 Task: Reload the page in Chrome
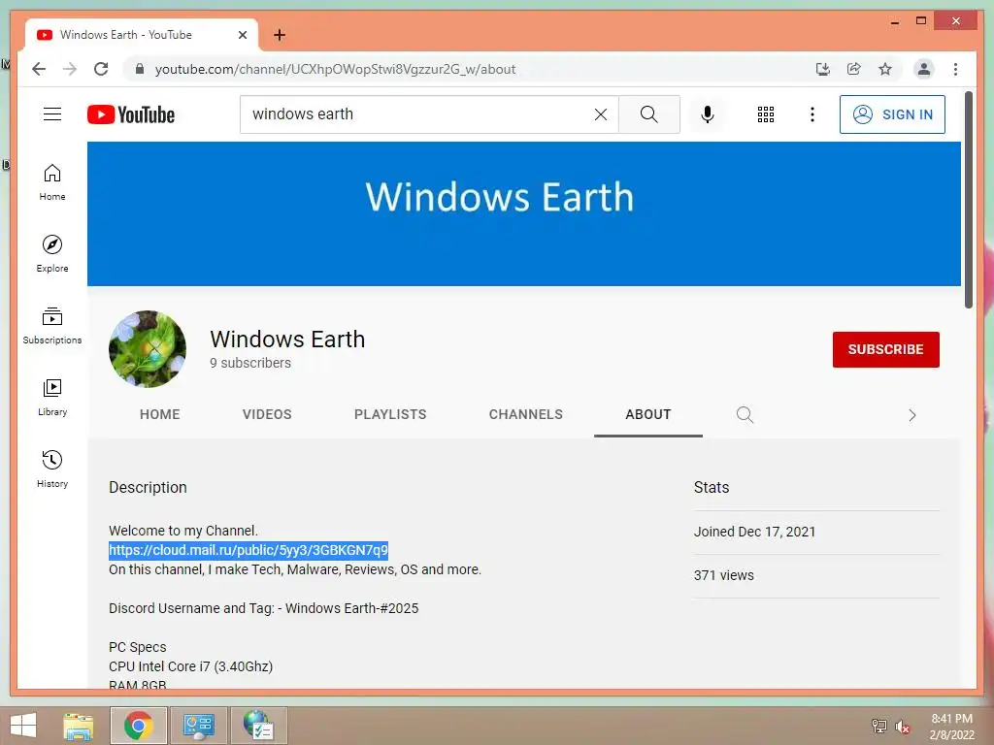[101, 69]
